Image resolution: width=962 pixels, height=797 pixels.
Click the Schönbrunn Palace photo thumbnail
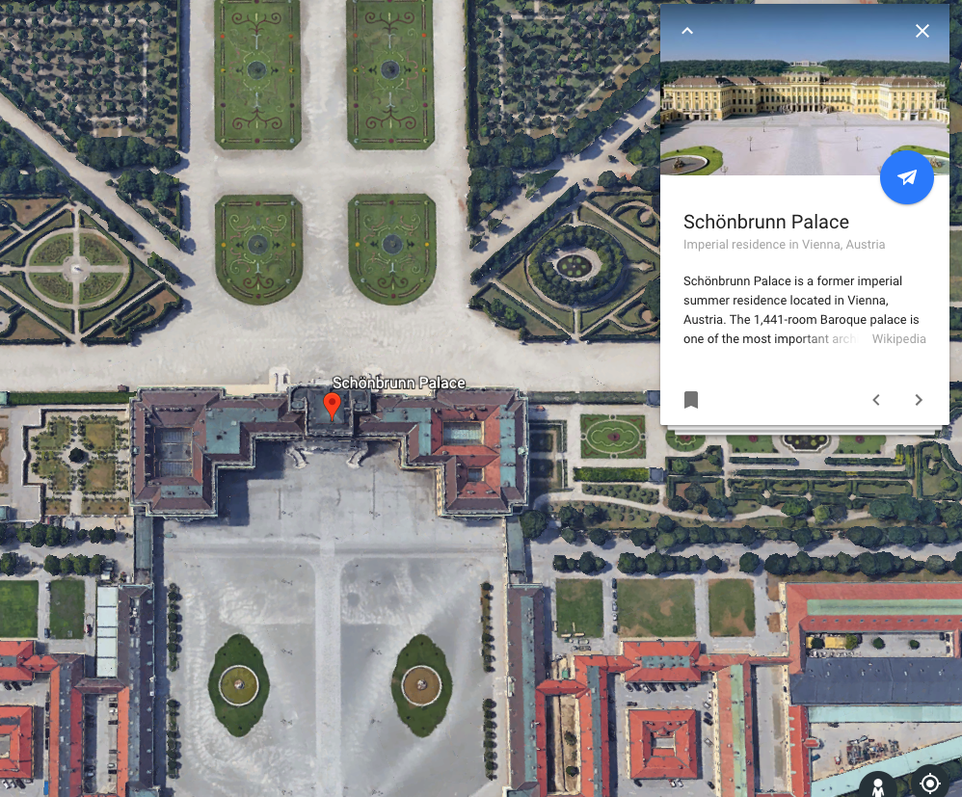[x=804, y=90]
